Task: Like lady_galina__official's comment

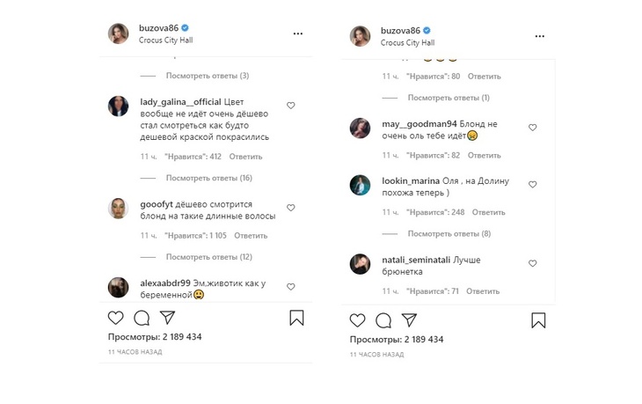Action: (291, 106)
